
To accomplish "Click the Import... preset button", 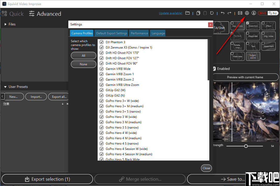I will pos(36,97).
